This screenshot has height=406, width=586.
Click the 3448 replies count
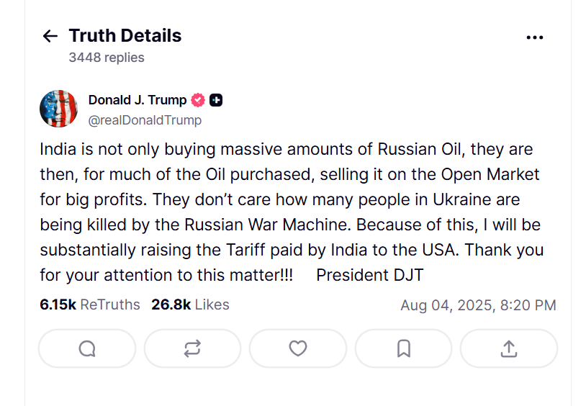tap(107, 58)
